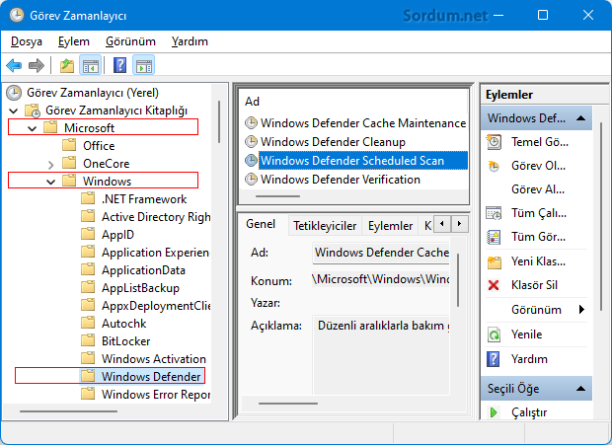Open the Eylem menu
612x445 pixels.
74,41
